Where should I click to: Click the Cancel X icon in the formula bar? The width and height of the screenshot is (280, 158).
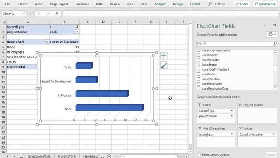(x=39, y=14)
